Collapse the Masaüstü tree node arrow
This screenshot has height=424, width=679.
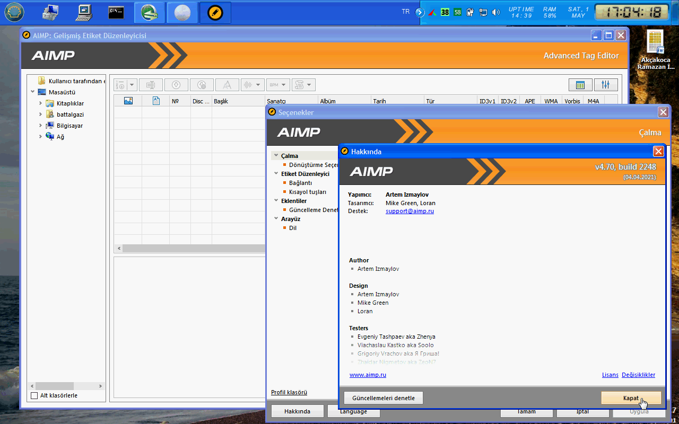[32, 92]
